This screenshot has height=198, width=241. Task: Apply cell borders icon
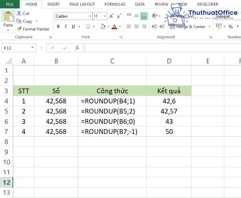[88, 26]
